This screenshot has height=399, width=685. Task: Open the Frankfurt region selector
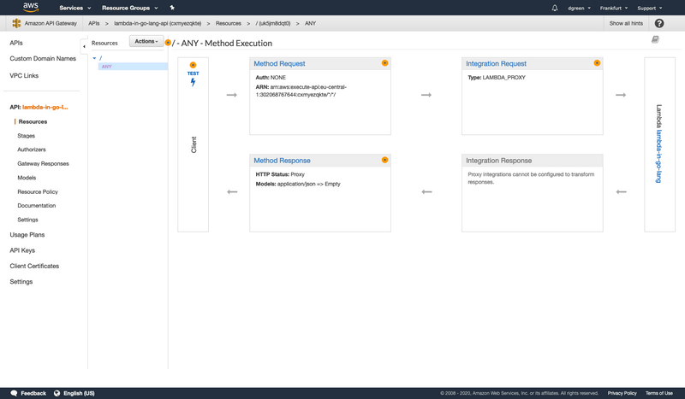tap(614, 8)
